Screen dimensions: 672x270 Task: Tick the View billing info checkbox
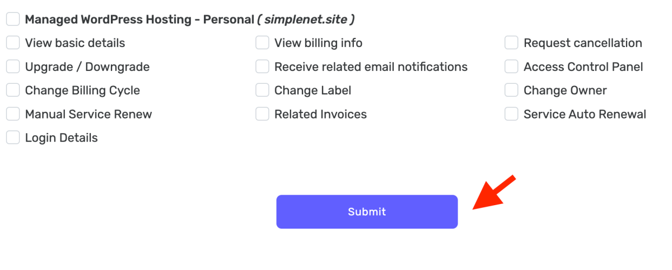(x=262, y=43)
